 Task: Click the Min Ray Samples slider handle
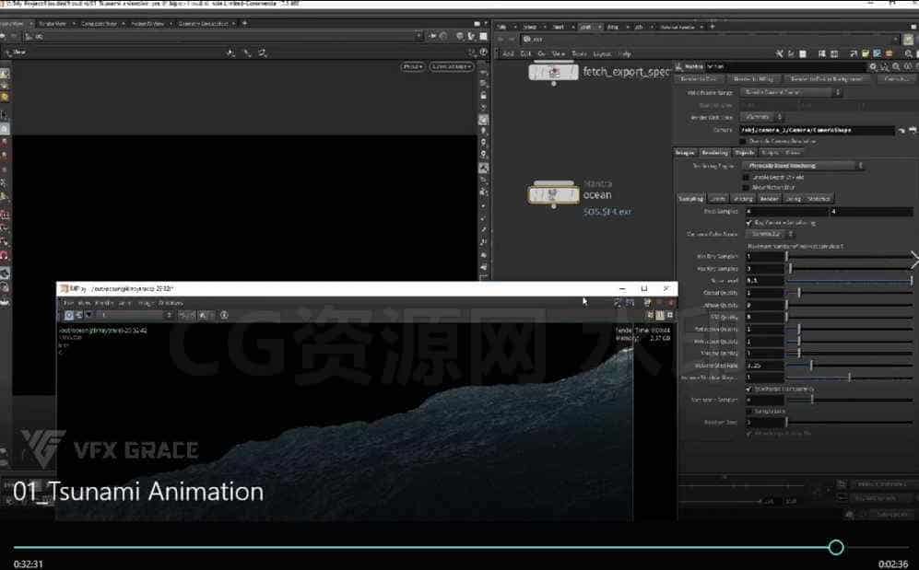(x=786, y=256)
